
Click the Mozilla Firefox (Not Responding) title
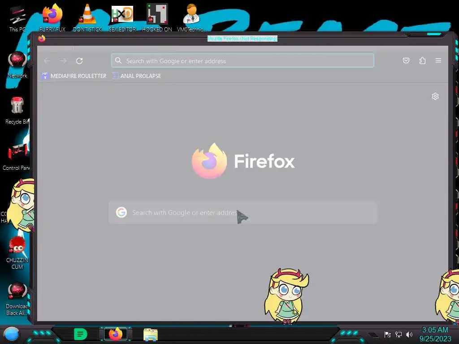click(242, 39)
